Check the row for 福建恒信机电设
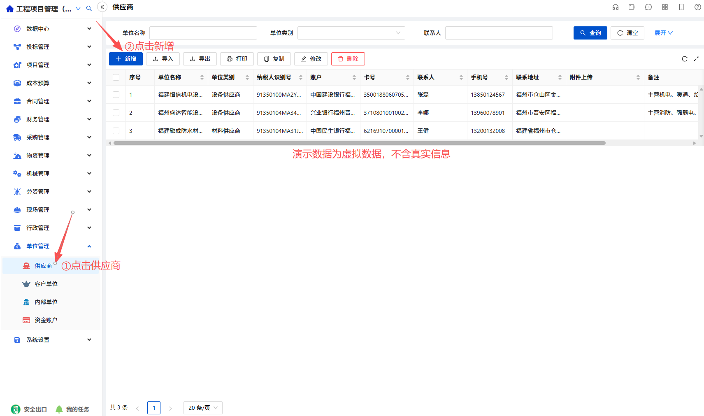This screenshot has width=704, height=416. pos(116,95)
